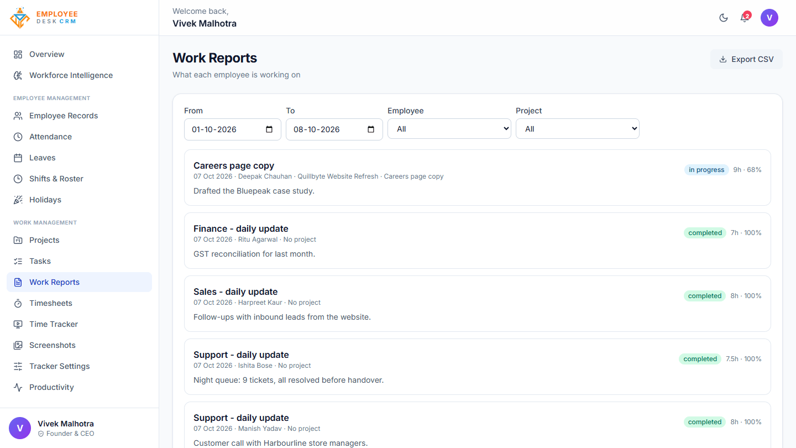Click the To date field 08-10-2026
The width and height of the screenshot is (796, 448).
click(x=334, y=129)
